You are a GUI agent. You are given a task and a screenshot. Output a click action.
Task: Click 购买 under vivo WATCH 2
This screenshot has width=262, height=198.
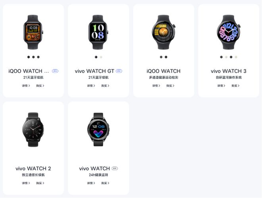click(x=40, y=183)
